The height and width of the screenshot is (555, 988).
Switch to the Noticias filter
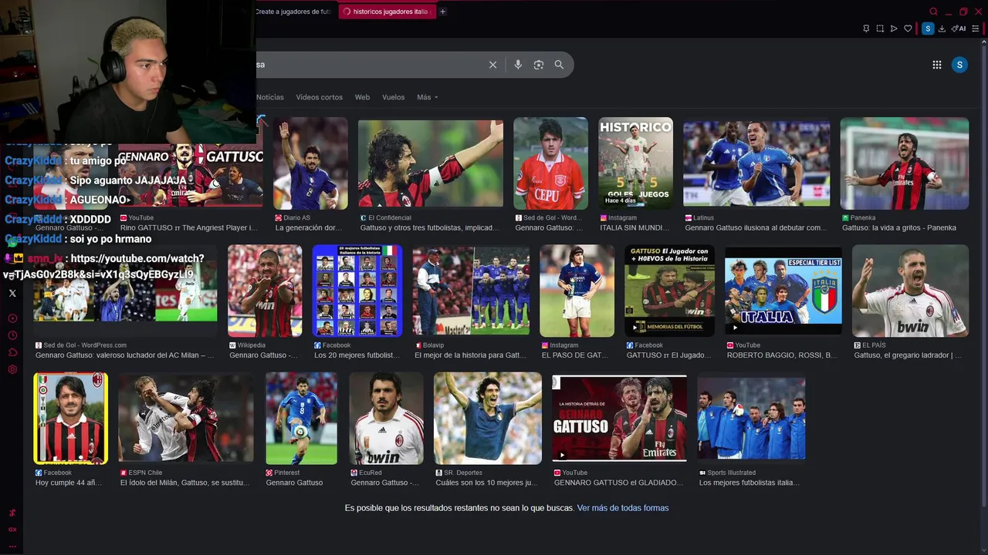[270, 97]
